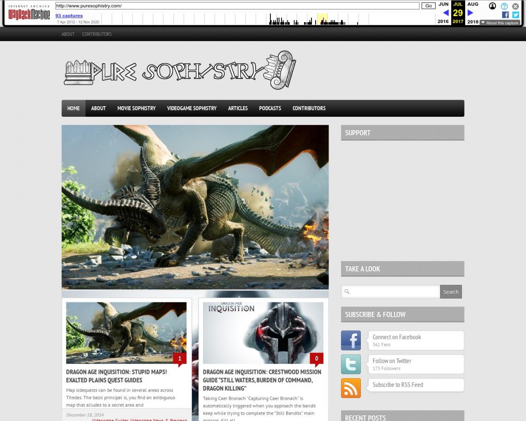Open the Stupid Maps post dragon thumbnail
Image resolution: width=526 pixels, height=421 pixels.
[x=126, y=333]
